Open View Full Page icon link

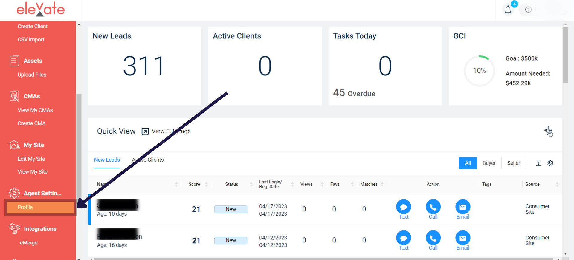145,131
